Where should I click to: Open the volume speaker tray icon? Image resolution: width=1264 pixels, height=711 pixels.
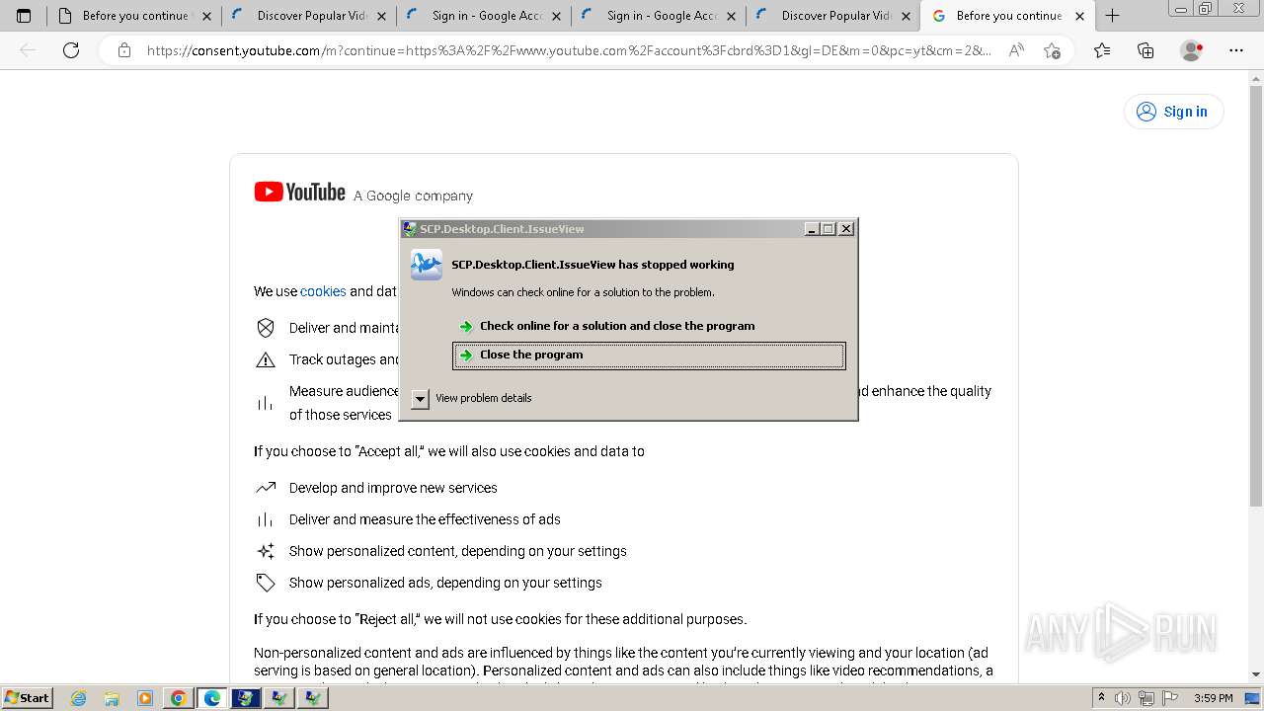(1123, 698)
